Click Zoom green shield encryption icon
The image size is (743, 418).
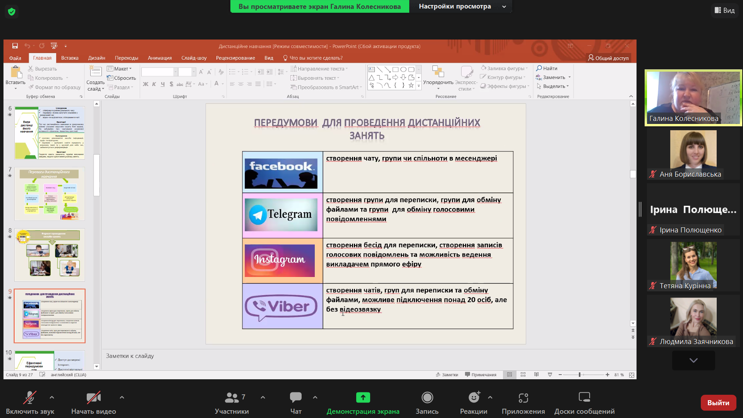coord(12,12)
